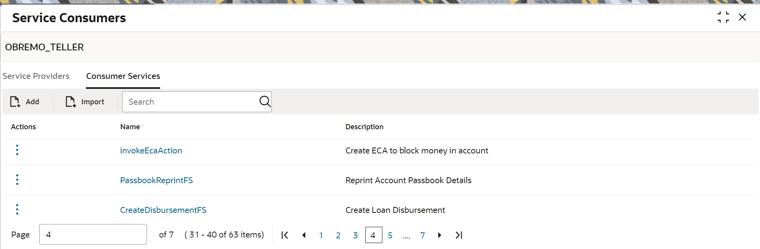Open actions menu for CreateDisbursementFS row

coord(17,209)
